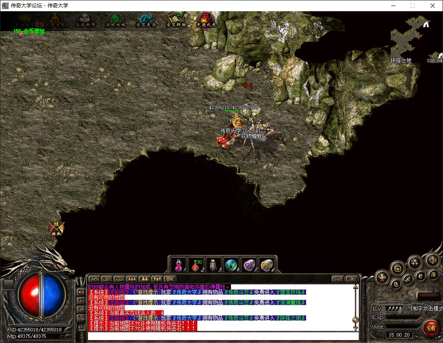443x343 pixels.
Task: Open the 店 shop round button
Action: click(x=433, y=274)
